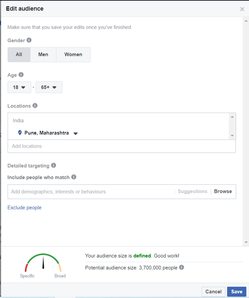
Task: Click the Locations info icon
Action: [35, 106]
